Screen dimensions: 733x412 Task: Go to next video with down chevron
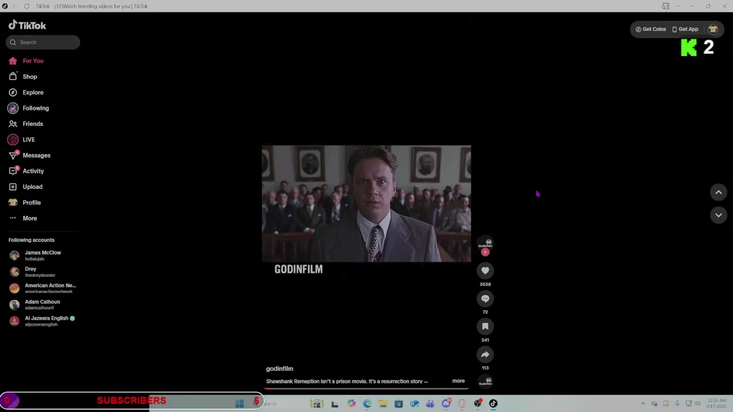click(x=718, y=215)
